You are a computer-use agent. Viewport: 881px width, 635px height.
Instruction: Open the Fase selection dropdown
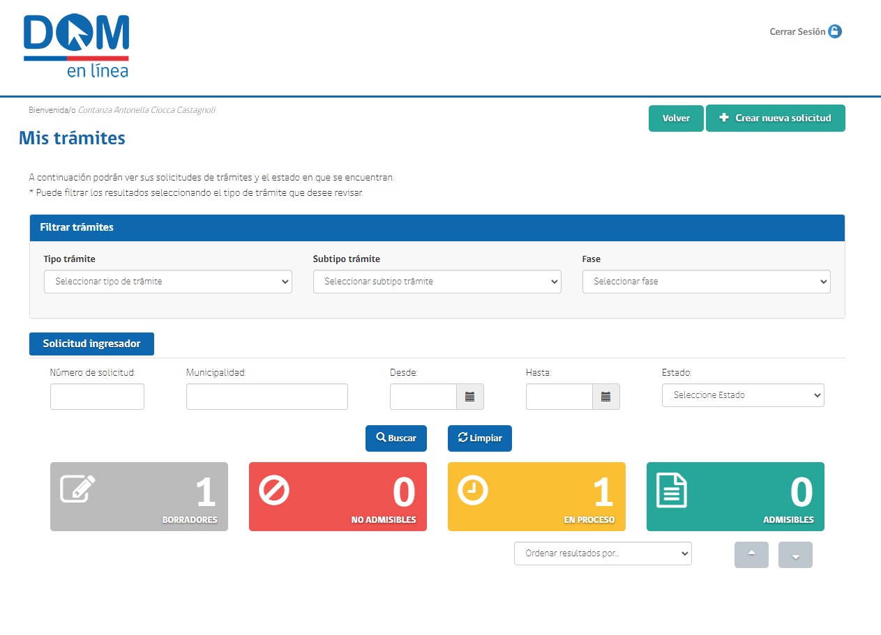(706, 282)
